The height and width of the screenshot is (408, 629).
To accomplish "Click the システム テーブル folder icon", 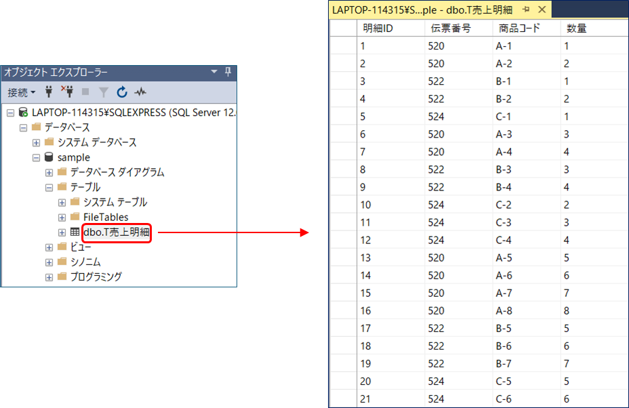I will [x=75, y=202].
